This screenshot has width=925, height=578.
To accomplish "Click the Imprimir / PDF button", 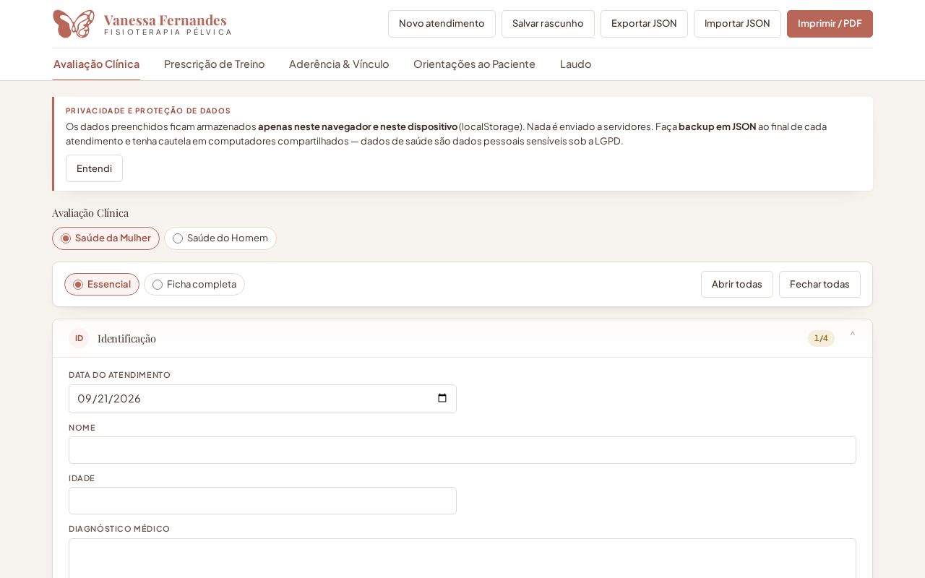I will point(830,24).
